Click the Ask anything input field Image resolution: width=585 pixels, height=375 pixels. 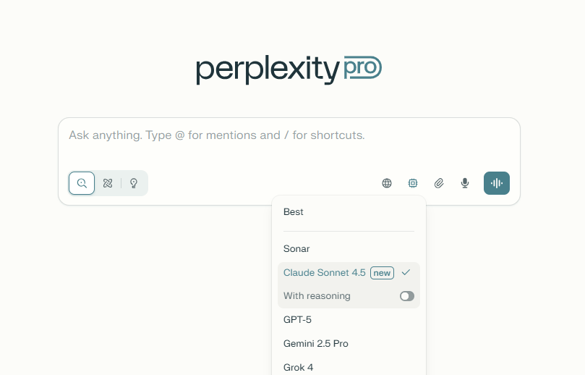[289, 135]
